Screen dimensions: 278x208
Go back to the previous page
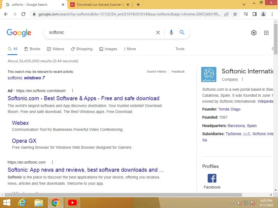[x=6, y=14]
